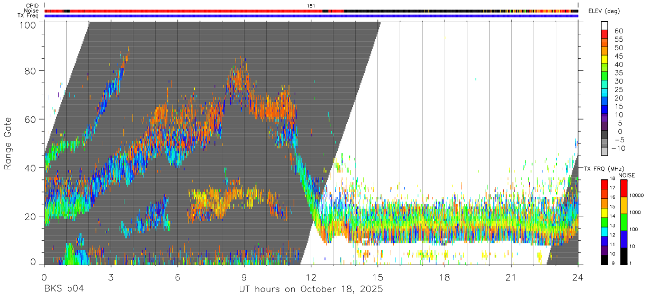Click the CPID value 151
This screenshot has width=650, height=300.
click(311, 6)
